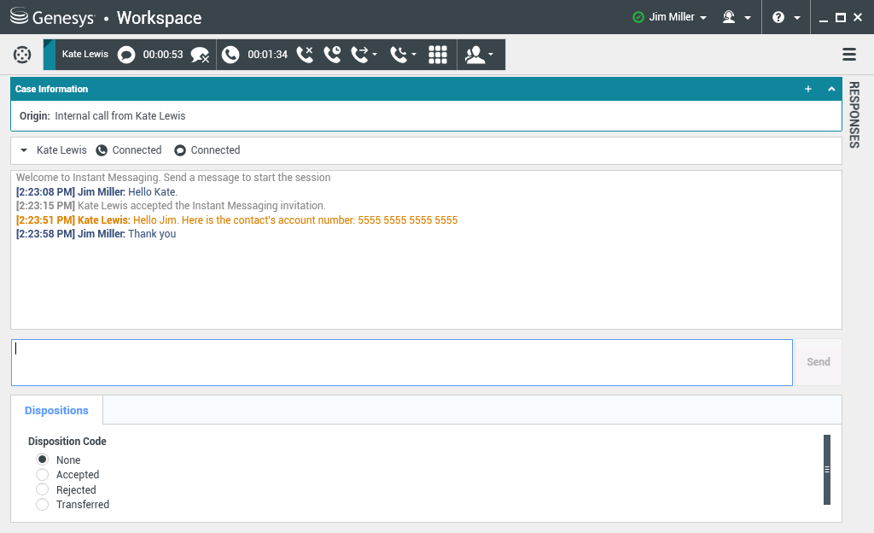The height and width of the screenshot is (533, 874).
Task: Click the Disposition Code label
Action: (67, 441)
